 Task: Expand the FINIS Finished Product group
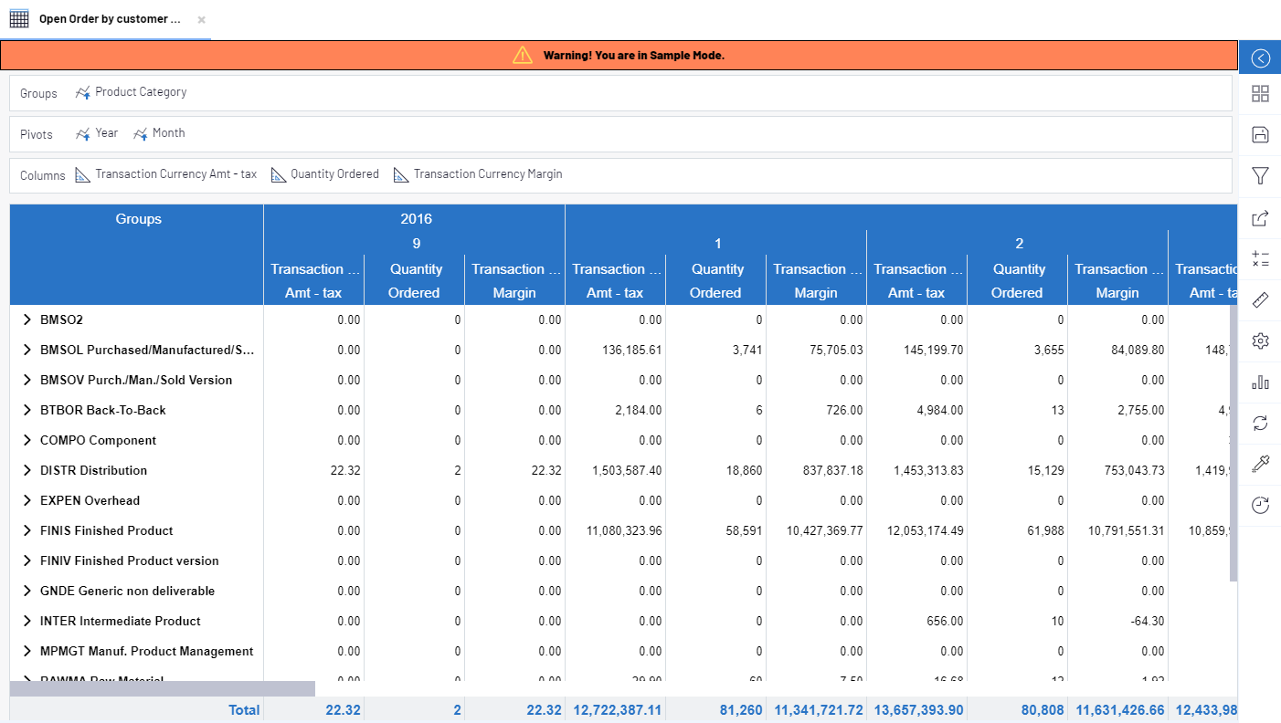pyautogui.click(x=27, y=530)
